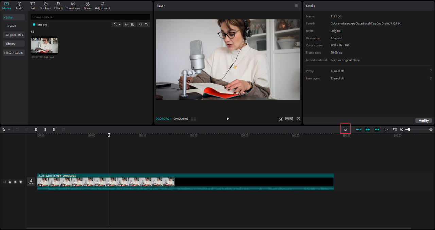The height and width of the screenshot is (230, 435).
Task: Zoom in the timeline with plus icon
Action: coord(431,130)
